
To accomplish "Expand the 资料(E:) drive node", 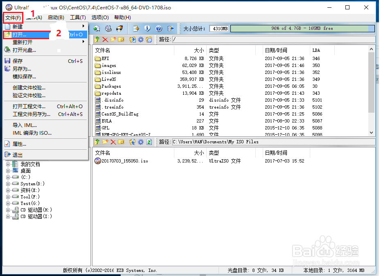I will coord(8,190).
